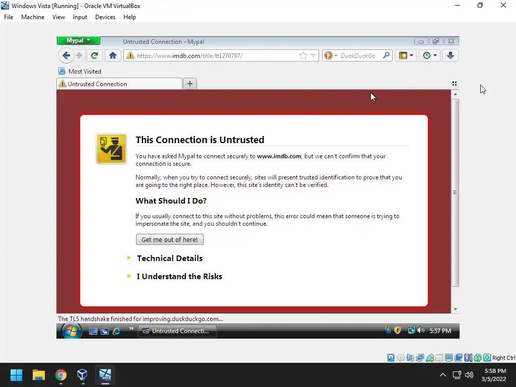Minimize the Mypal browser window

click(421, 41)
